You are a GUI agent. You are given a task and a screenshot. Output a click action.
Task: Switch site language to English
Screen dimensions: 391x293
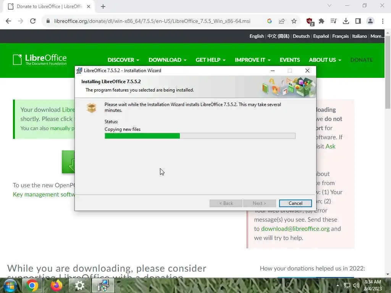257,36
